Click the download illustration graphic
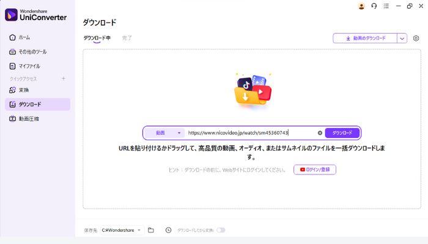Screen dimensions: 428x244 tap(253, 90)
